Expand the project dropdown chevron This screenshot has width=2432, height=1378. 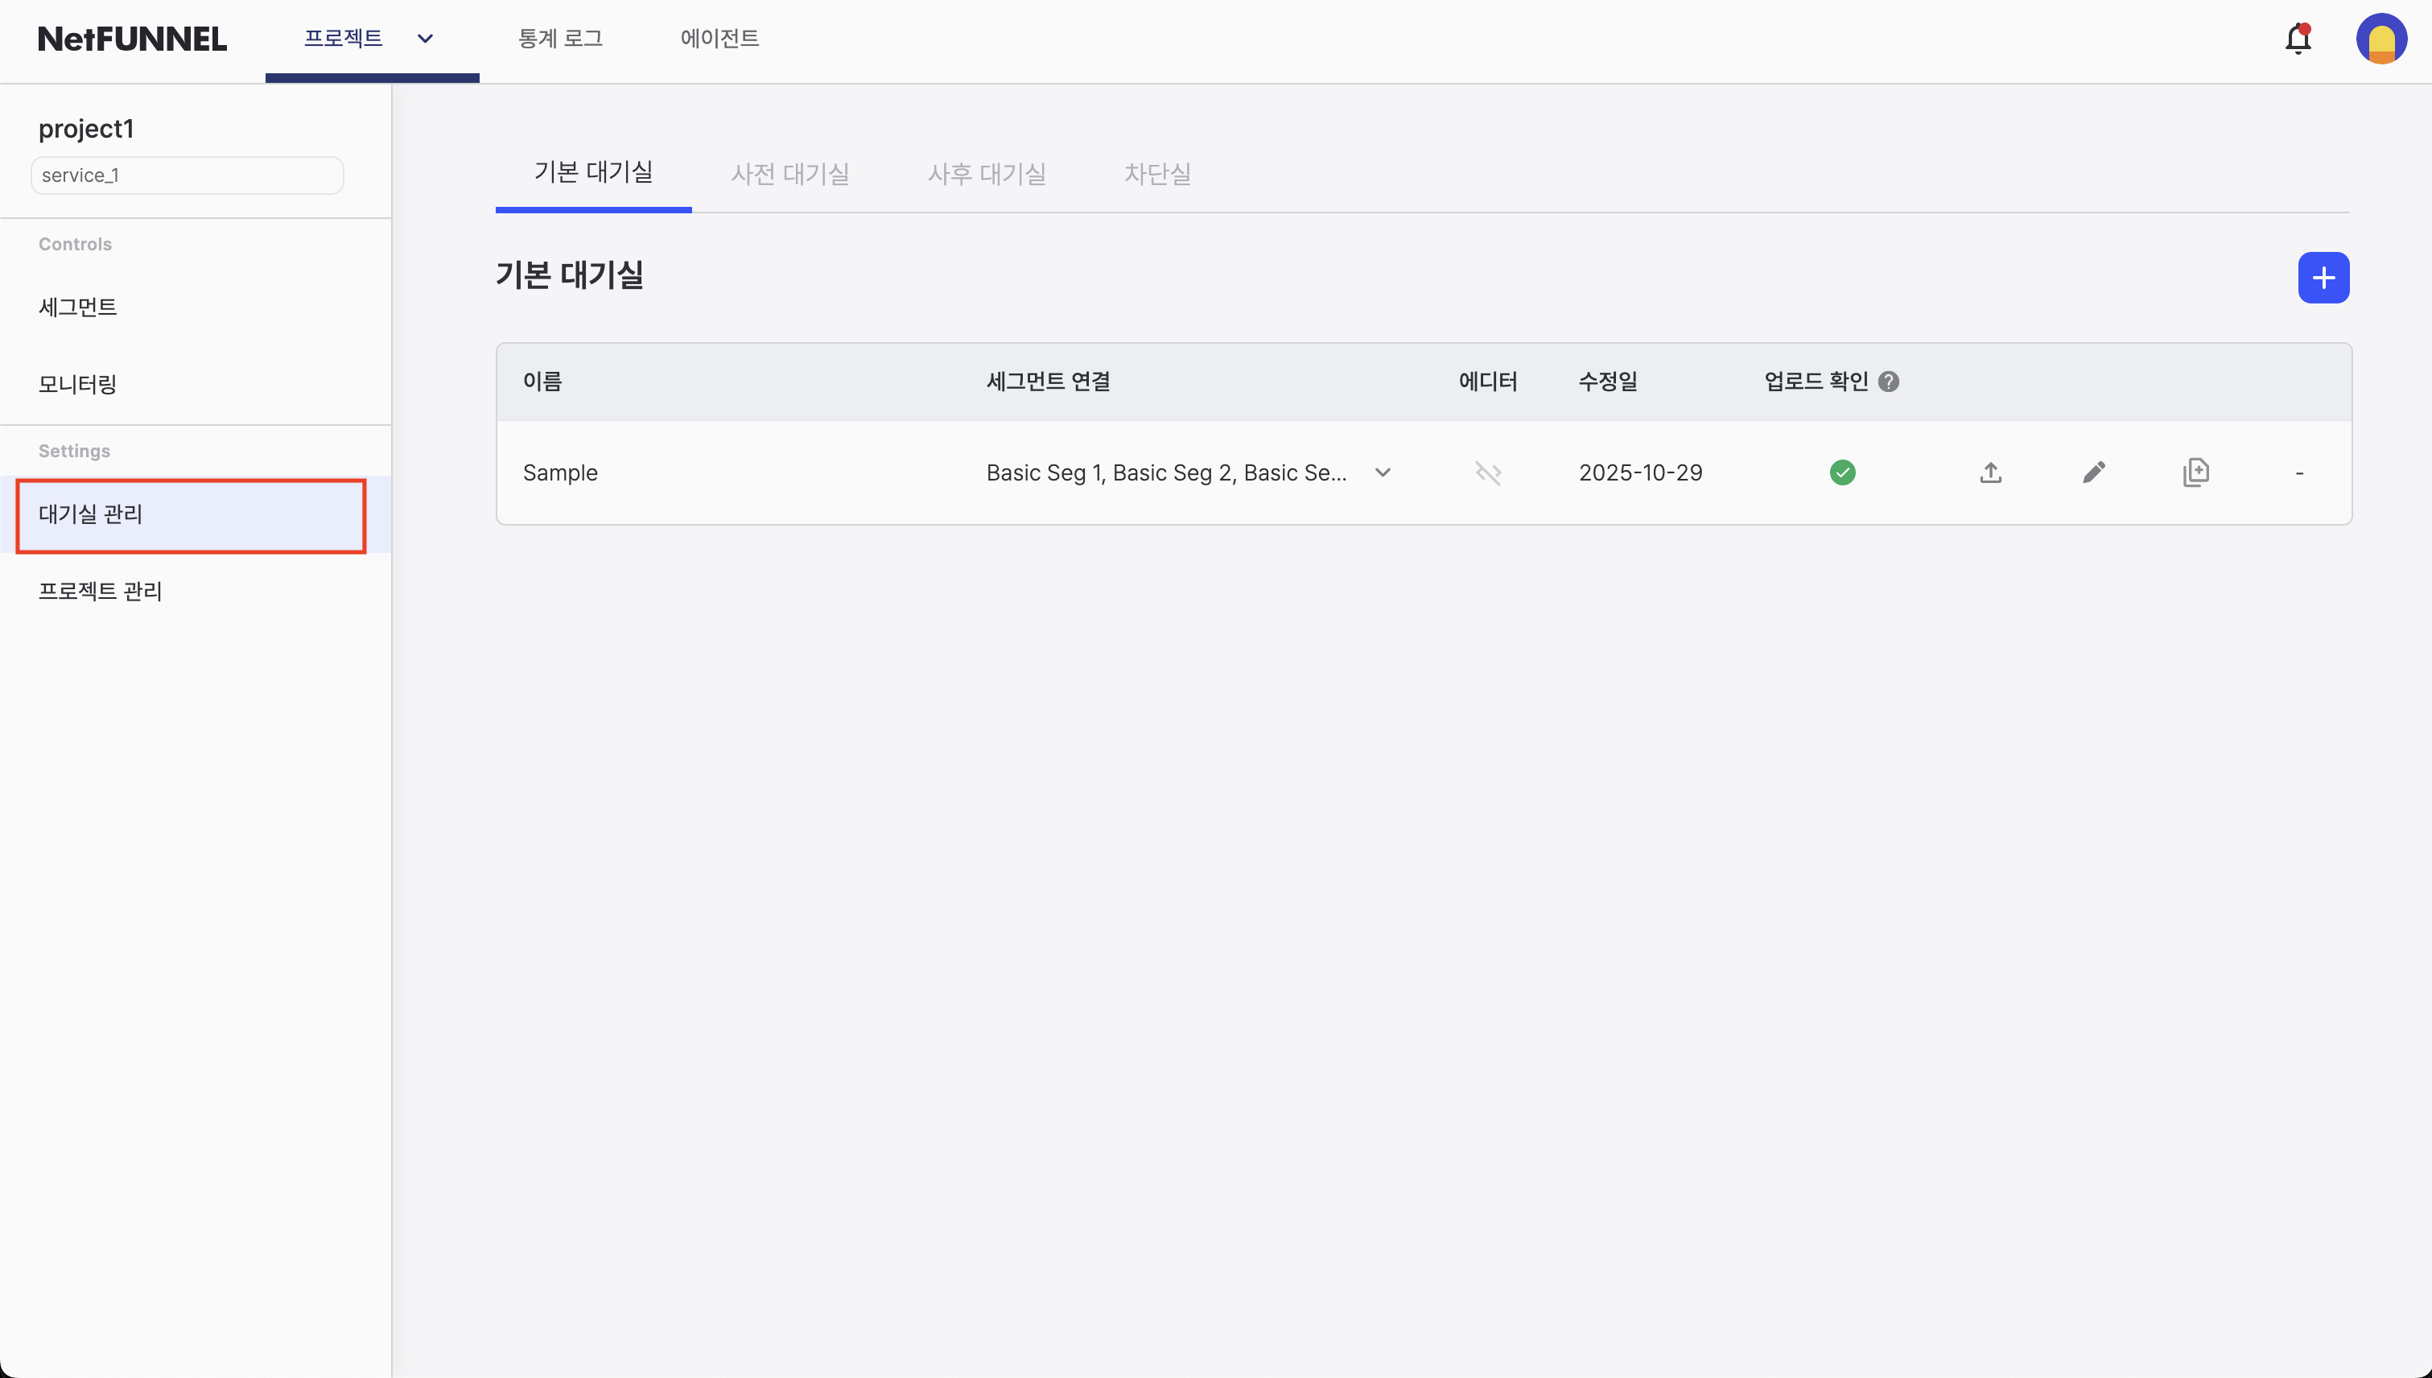[425, 39]
